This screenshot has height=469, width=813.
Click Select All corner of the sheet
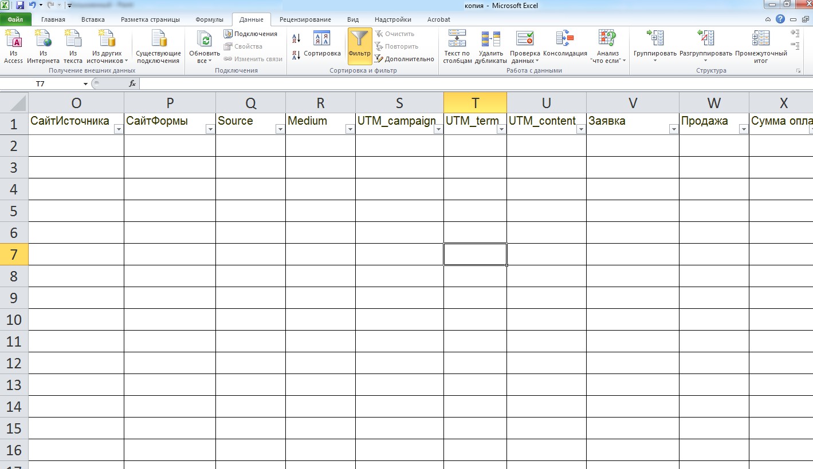(x=14, y=103)
